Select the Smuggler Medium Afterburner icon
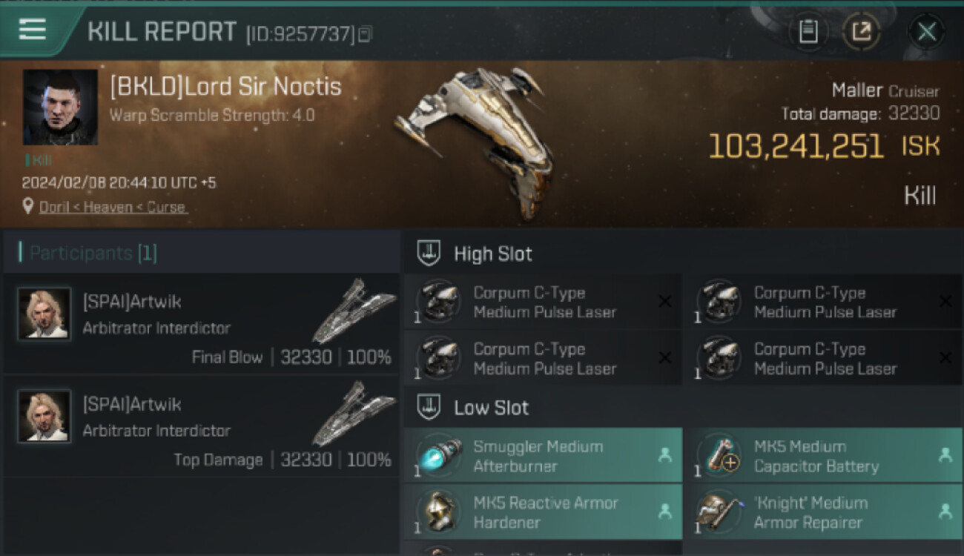 [x=438, y=456]
